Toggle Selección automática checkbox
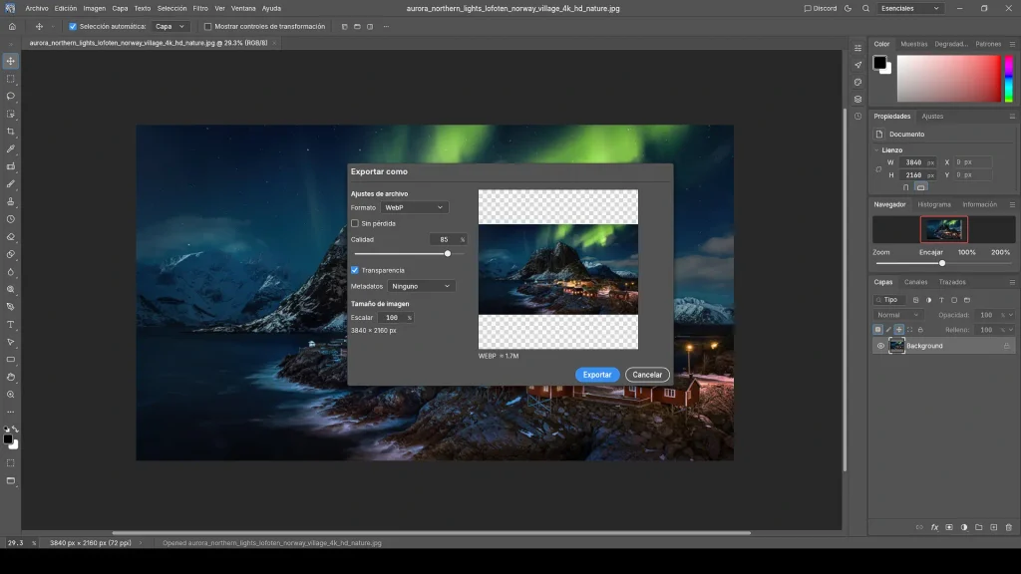This screenshot has height=574, width=1021. tap(73, 27)
